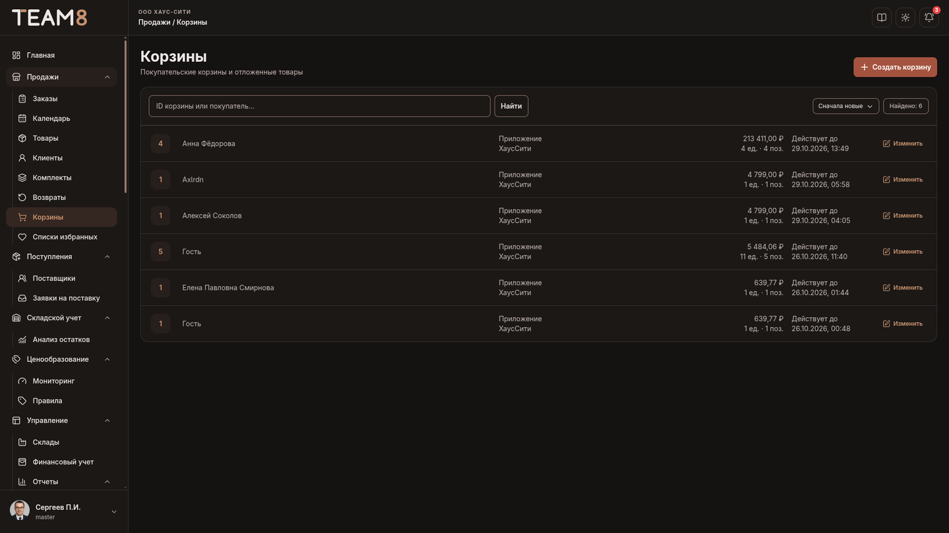This screenshot has height=533, width=949.
Task: Click the heart icon beside Списки избранных
Action: pos(22,237)
